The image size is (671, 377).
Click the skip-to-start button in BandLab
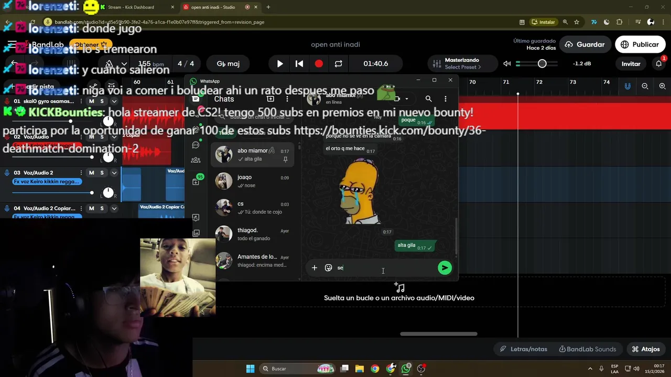coord(299,64)
